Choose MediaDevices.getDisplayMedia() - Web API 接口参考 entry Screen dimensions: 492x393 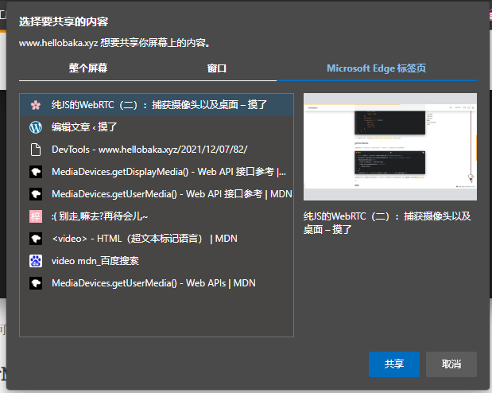tap(157, 172)
